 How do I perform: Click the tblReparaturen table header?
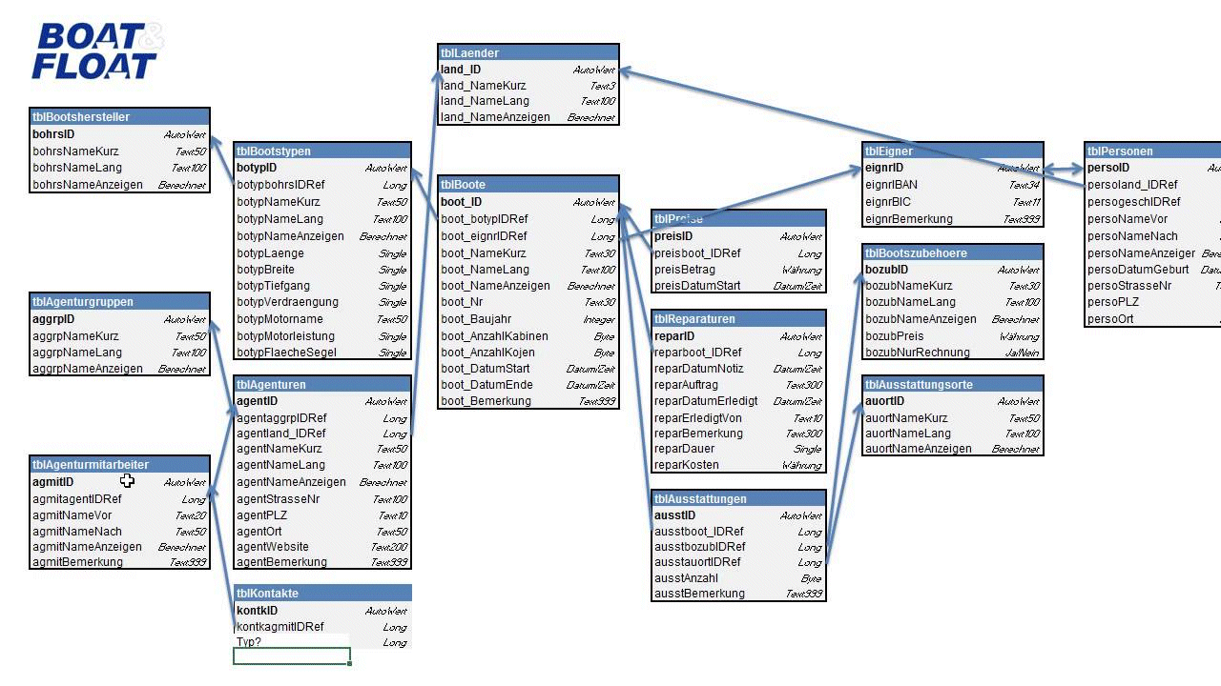coord(737,319)
